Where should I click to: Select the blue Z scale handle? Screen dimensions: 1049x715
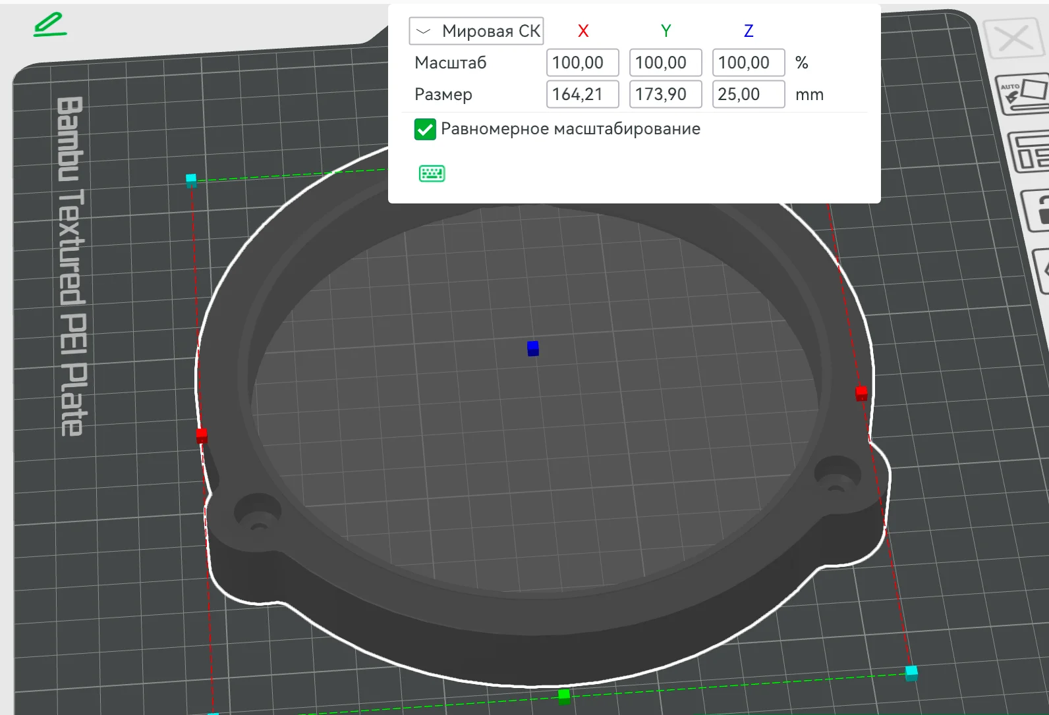(533, 348)
